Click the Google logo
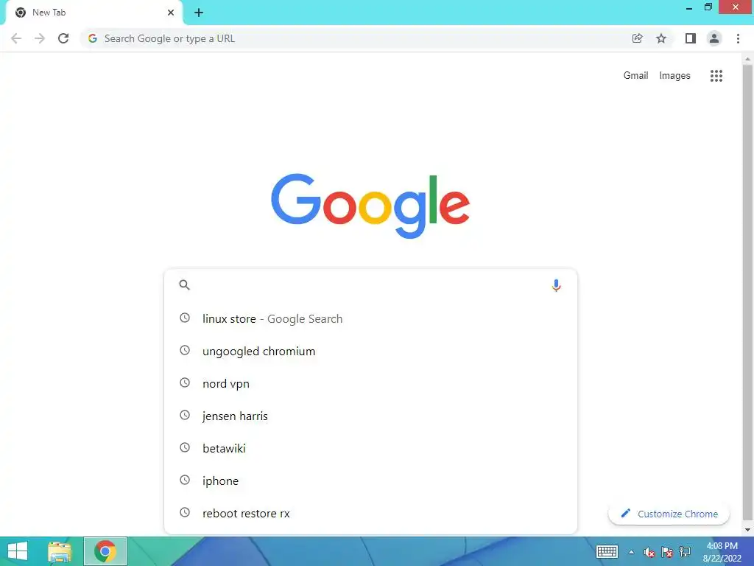The image size is (754, 566). point(370,206)
